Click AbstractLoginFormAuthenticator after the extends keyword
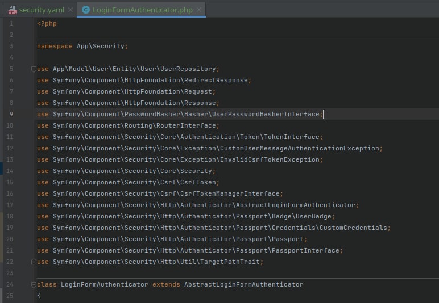Screen dimensions: 439x303 coord(243,284)
